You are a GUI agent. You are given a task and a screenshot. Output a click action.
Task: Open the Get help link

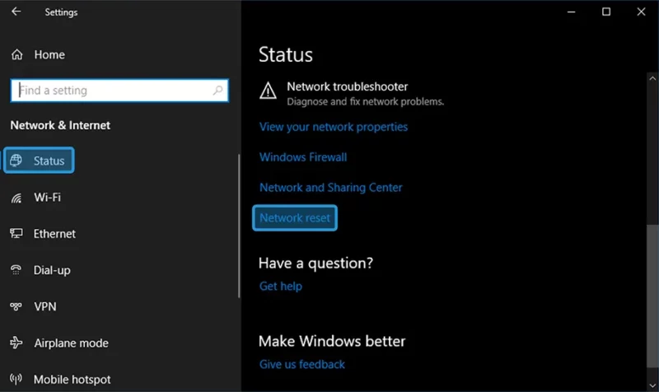click(x=281, y=286)
